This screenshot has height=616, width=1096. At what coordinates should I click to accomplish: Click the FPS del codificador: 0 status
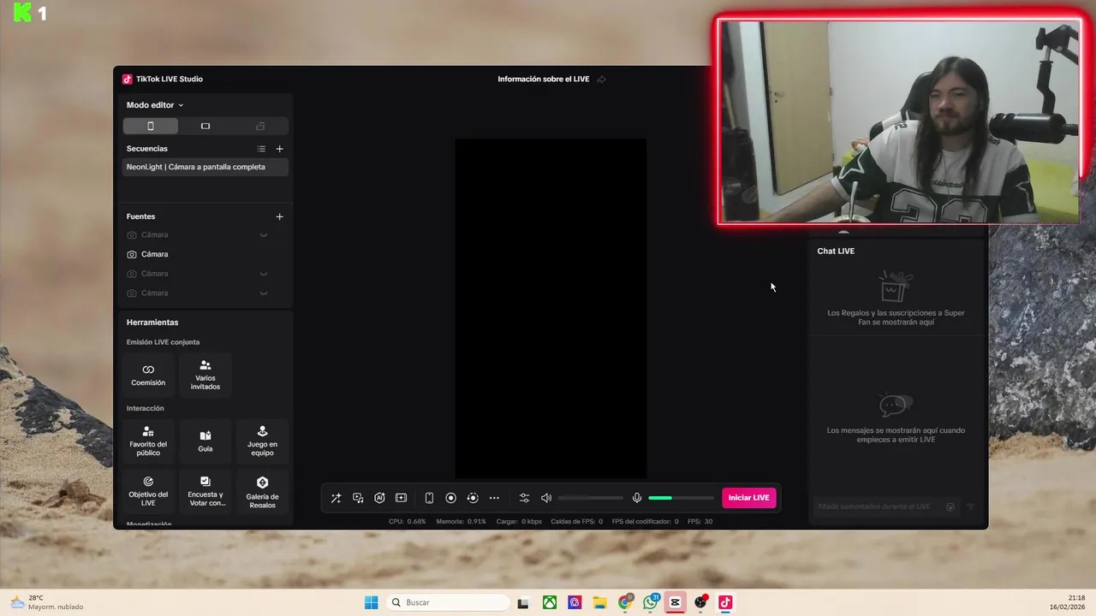(645, 521)
